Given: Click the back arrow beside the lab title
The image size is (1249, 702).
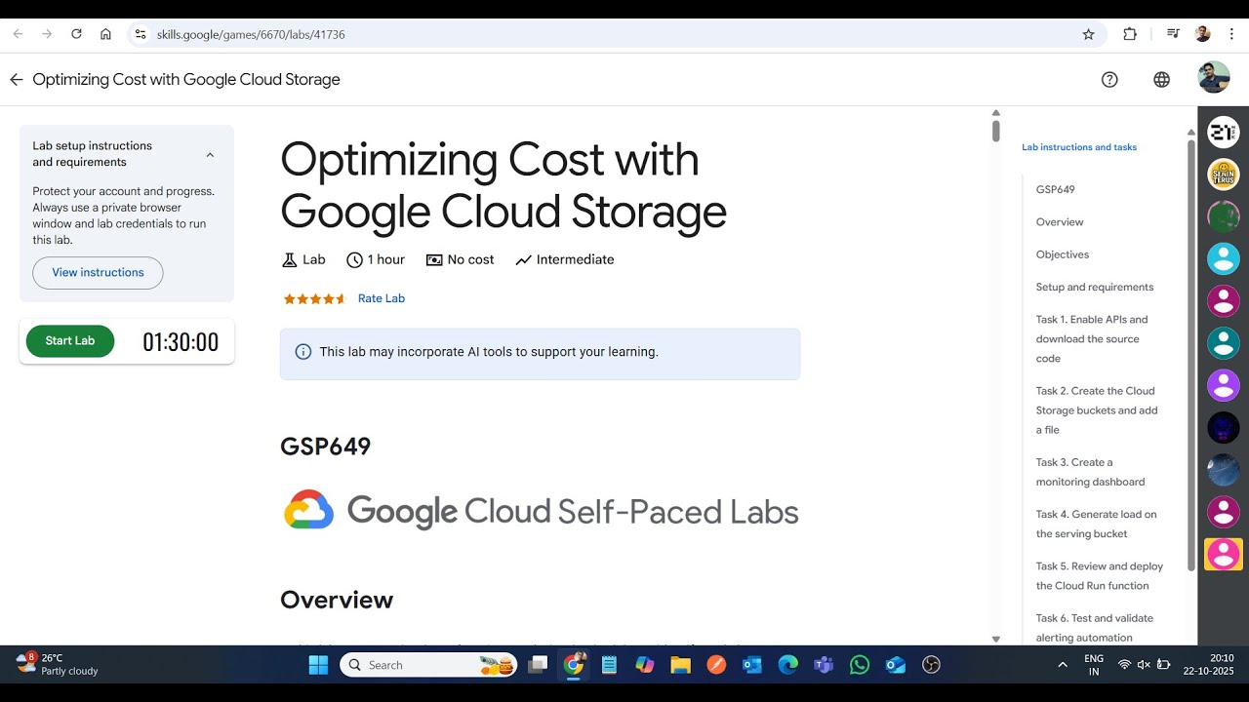Looking at the screenshot, I should pos(16,80).
